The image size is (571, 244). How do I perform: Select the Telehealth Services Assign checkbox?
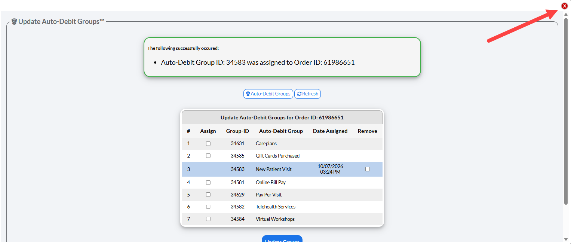pyautogui.click(x=208, y=207)
